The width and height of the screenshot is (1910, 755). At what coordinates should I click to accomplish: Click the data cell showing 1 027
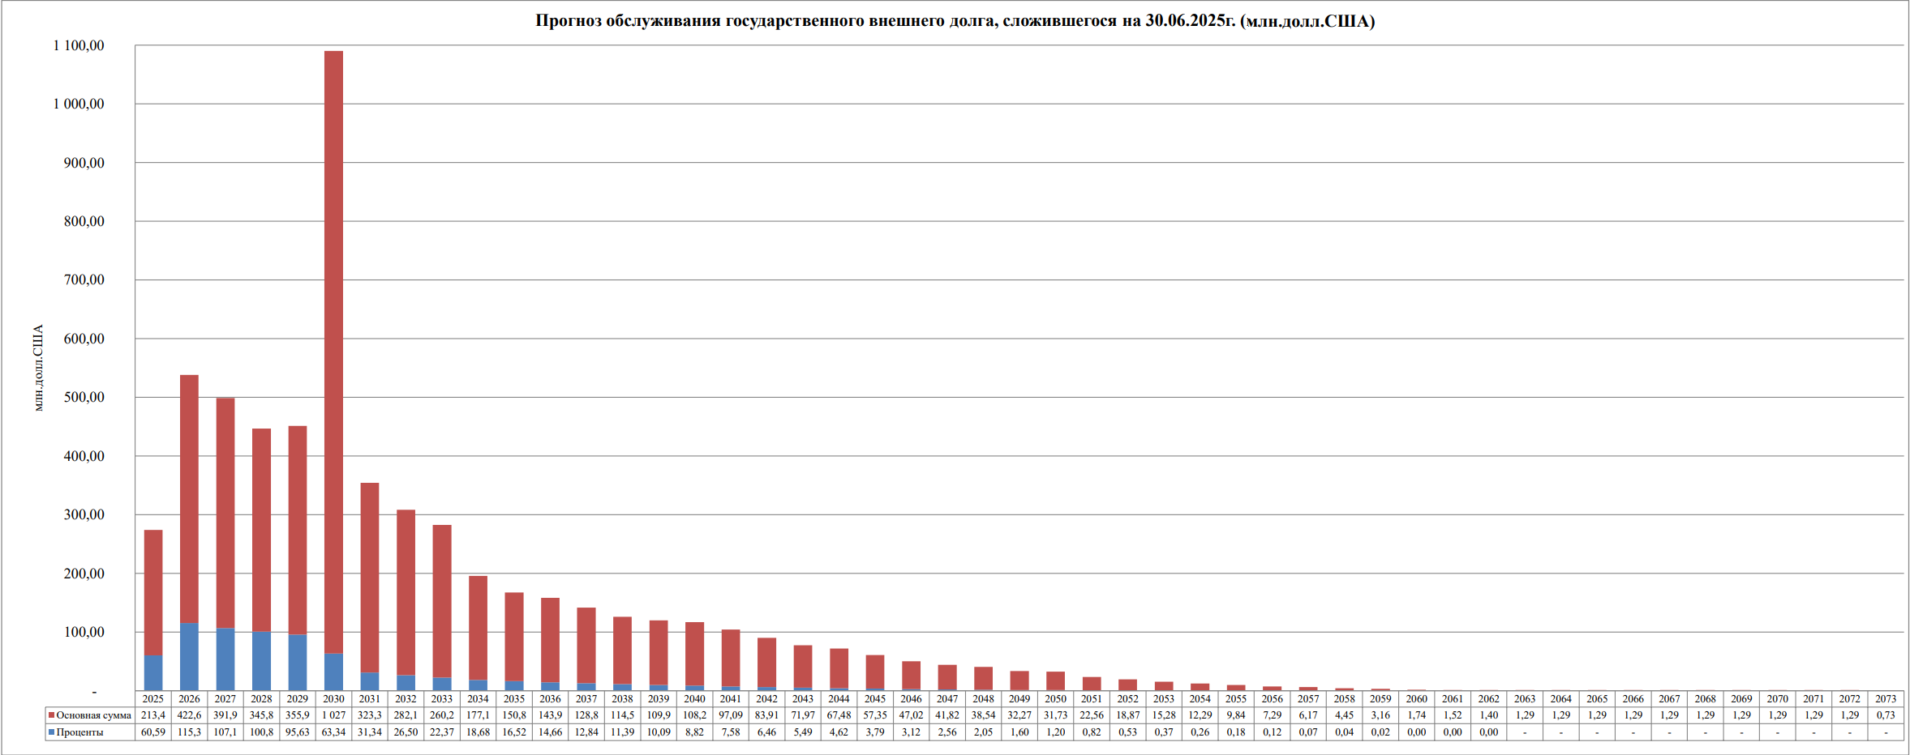click(333, 715)
